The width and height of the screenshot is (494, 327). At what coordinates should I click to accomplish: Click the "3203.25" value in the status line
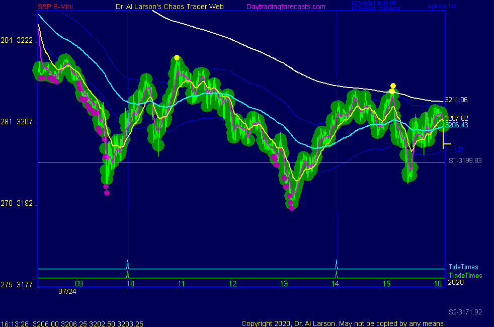click(130, 324)
